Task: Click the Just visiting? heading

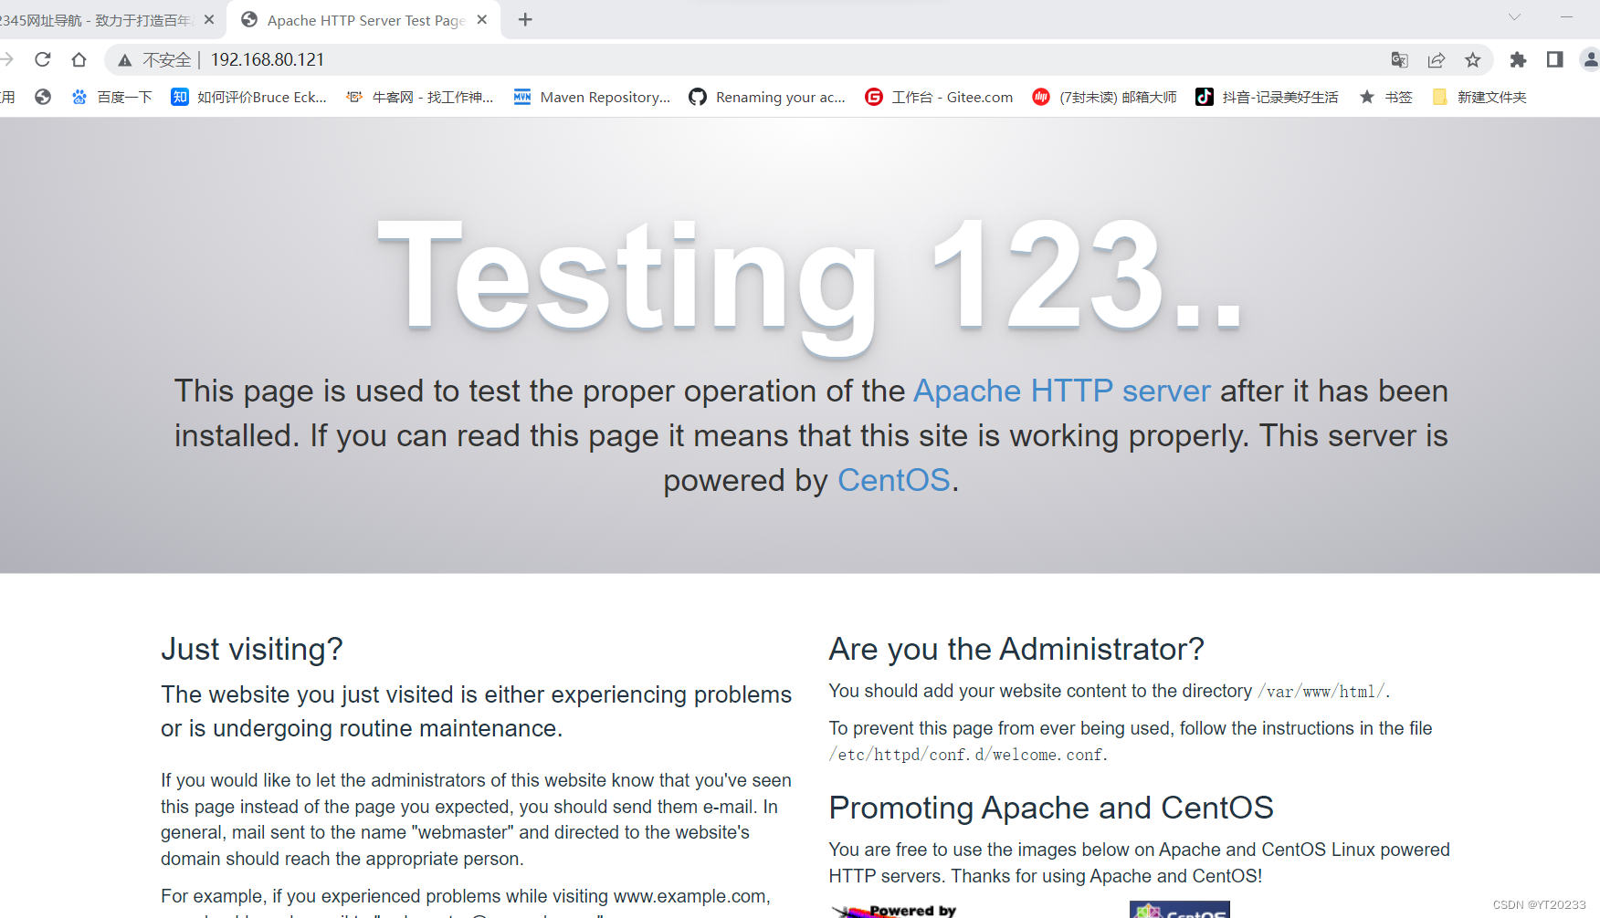Action: point(252,649)
